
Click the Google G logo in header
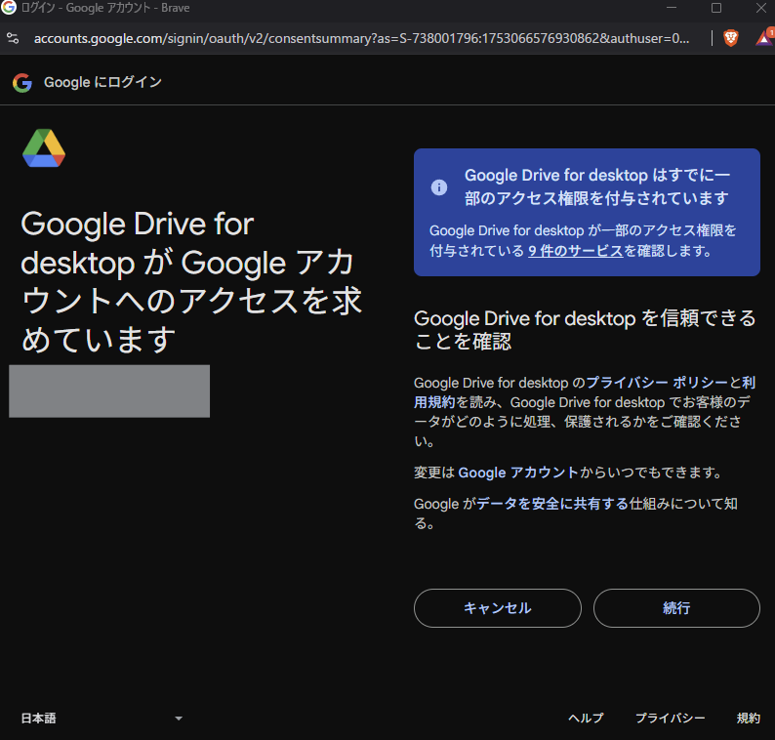point(22,83)
